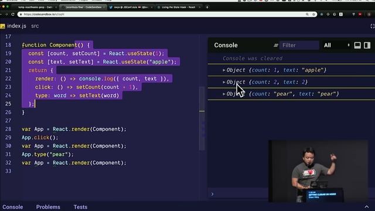Click 'function Component() {' on line 18
This screenshot has width=375, height=211.
56,45
